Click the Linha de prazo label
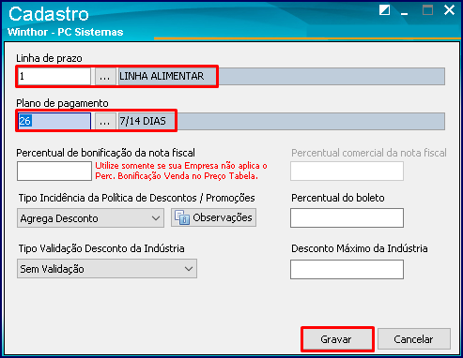Image resolution: width=463 pixels, height=358 pixels. pyautogui.click(x=49, y=58)
